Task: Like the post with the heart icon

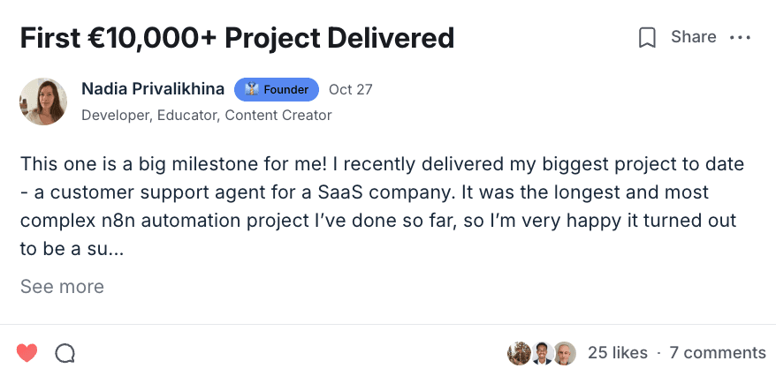Action: coord(27,353)
